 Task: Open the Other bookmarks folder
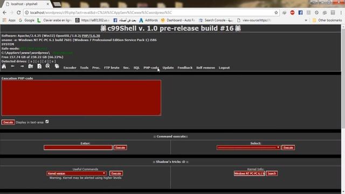[327, 20]
